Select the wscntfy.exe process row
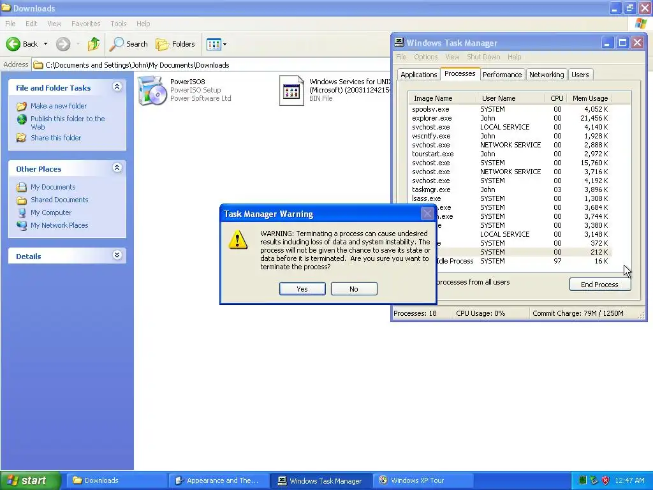The height and width of the screenshot is (490, 653). (x=510, y=137)
